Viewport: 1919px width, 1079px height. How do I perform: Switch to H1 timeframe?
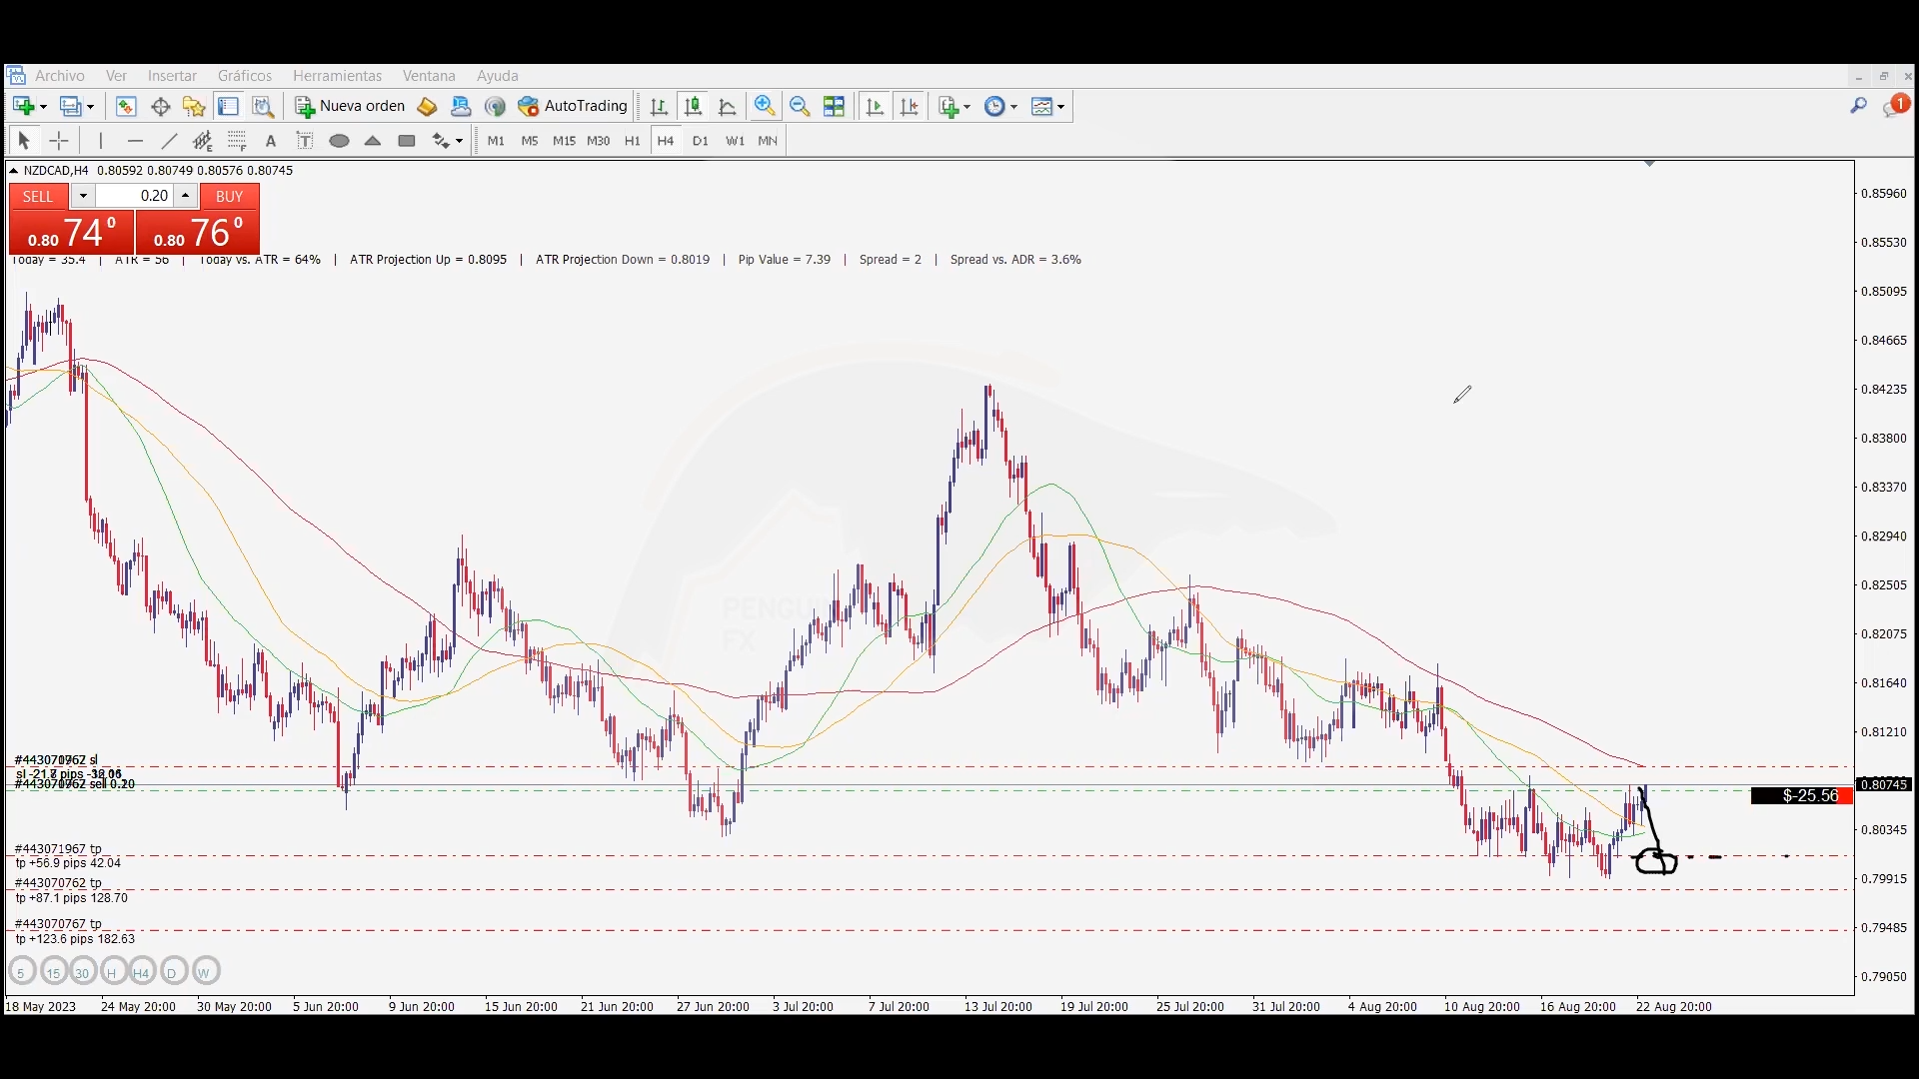tap(632, 141)
